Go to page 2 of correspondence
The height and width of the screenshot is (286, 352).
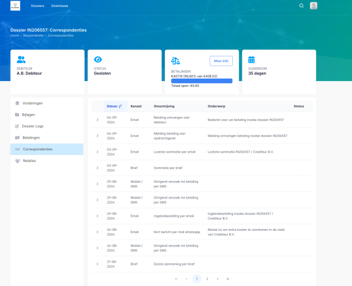pyautogui.click(x=207, y=278)
